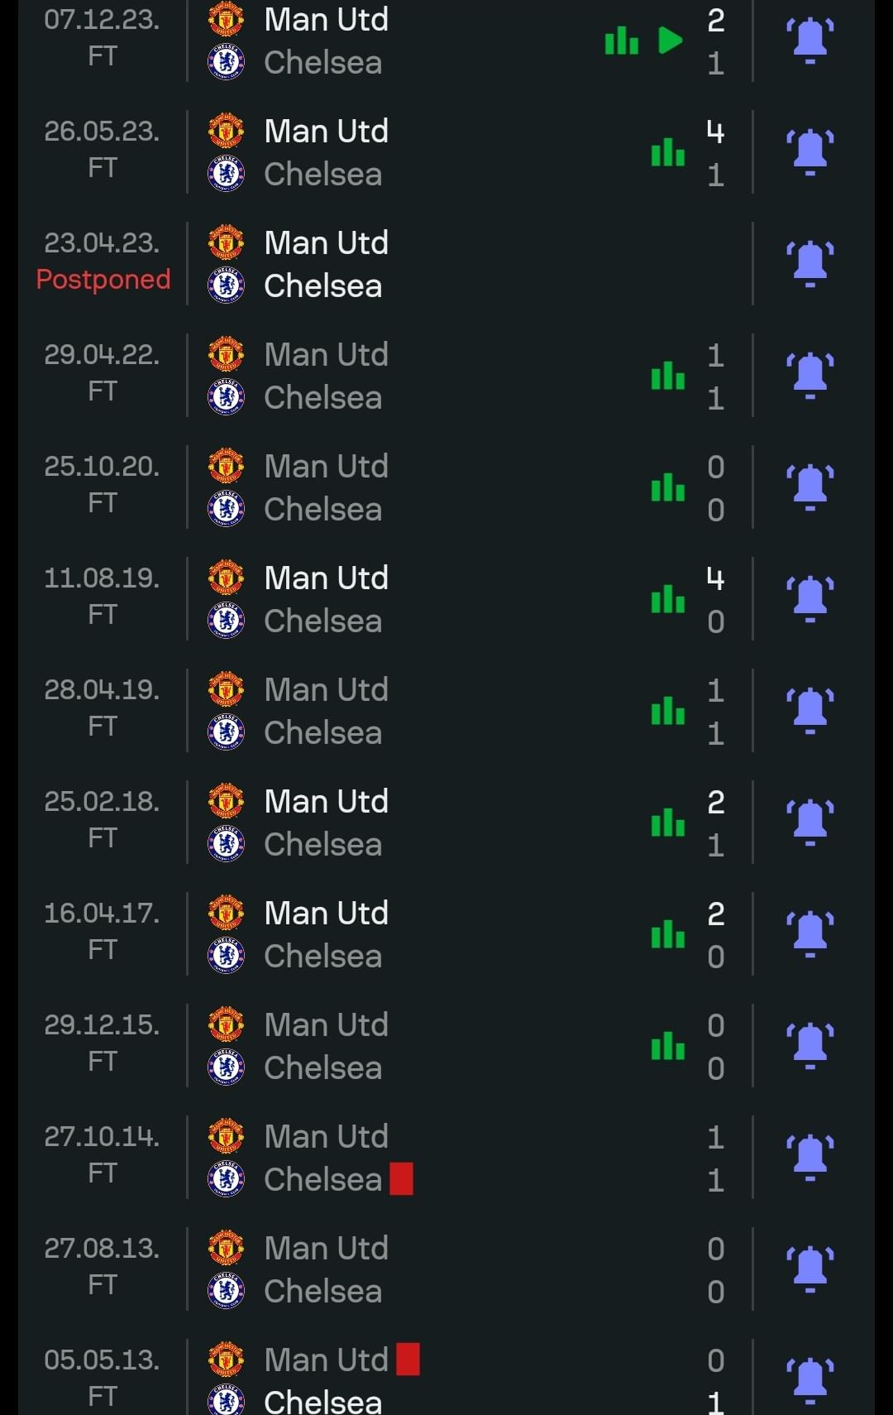The height and width of the screenshot is (1415, 893).
Task: Toggle notification bell for the 27.10.14 match
Action: (x=810, y=1158)
